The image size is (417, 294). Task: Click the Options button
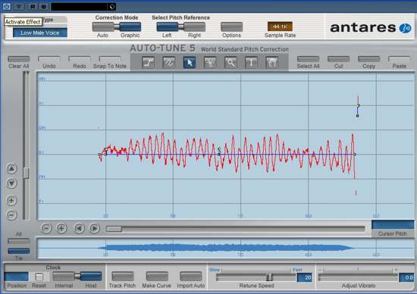pos(232,27)
